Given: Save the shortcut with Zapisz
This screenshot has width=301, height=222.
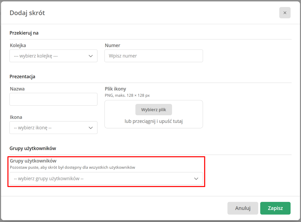Looking at the screenshot, I should [x=275, y=208].
